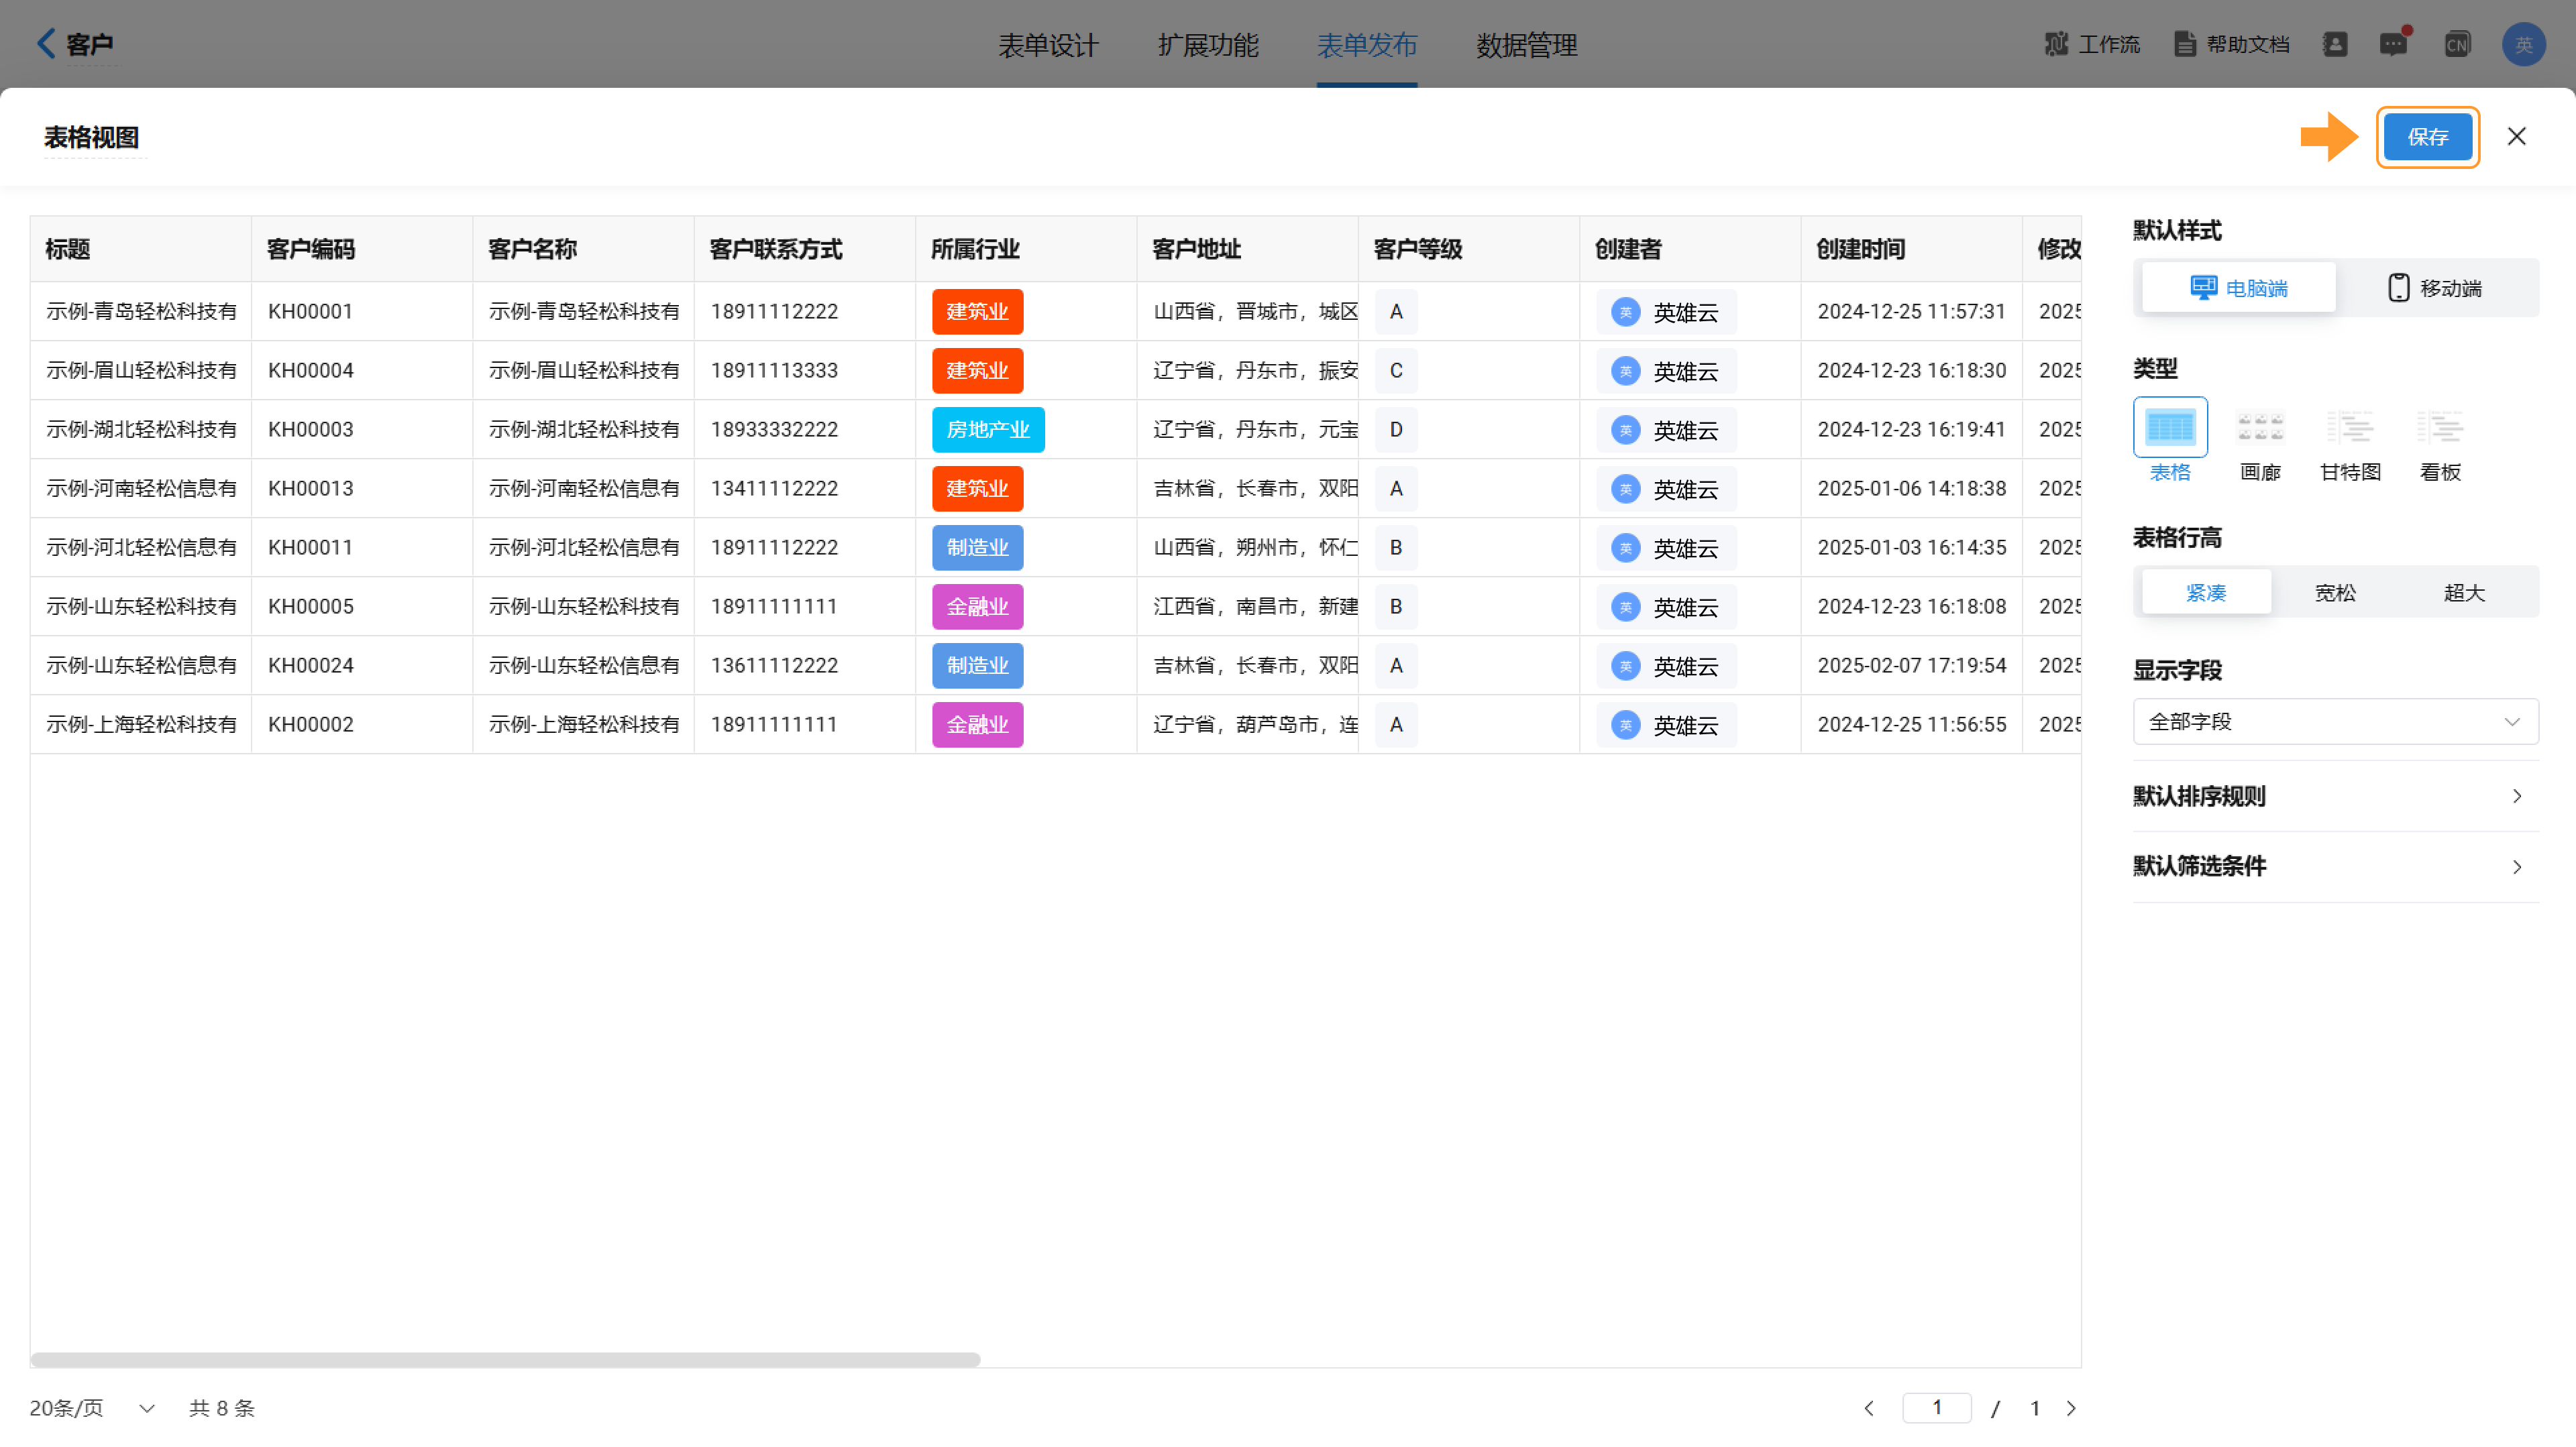The width and height of the screenshot is (2576, 1447).
Task: Expand 默认筛选条件 section
Action: (x=2335, y=866)
